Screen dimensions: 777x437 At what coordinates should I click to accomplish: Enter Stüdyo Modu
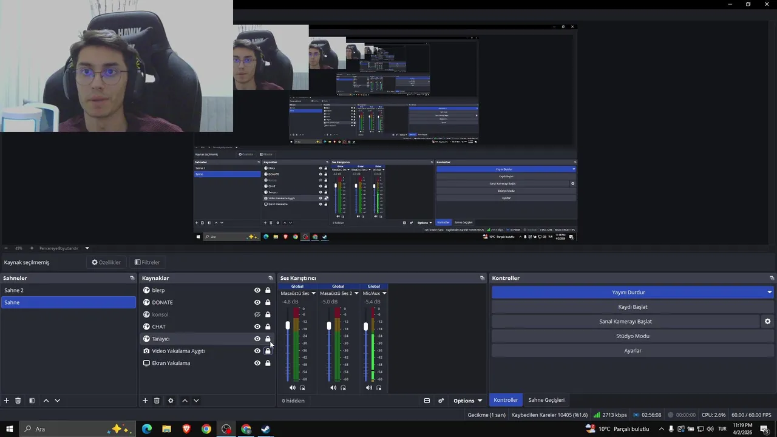pos(633,336)
